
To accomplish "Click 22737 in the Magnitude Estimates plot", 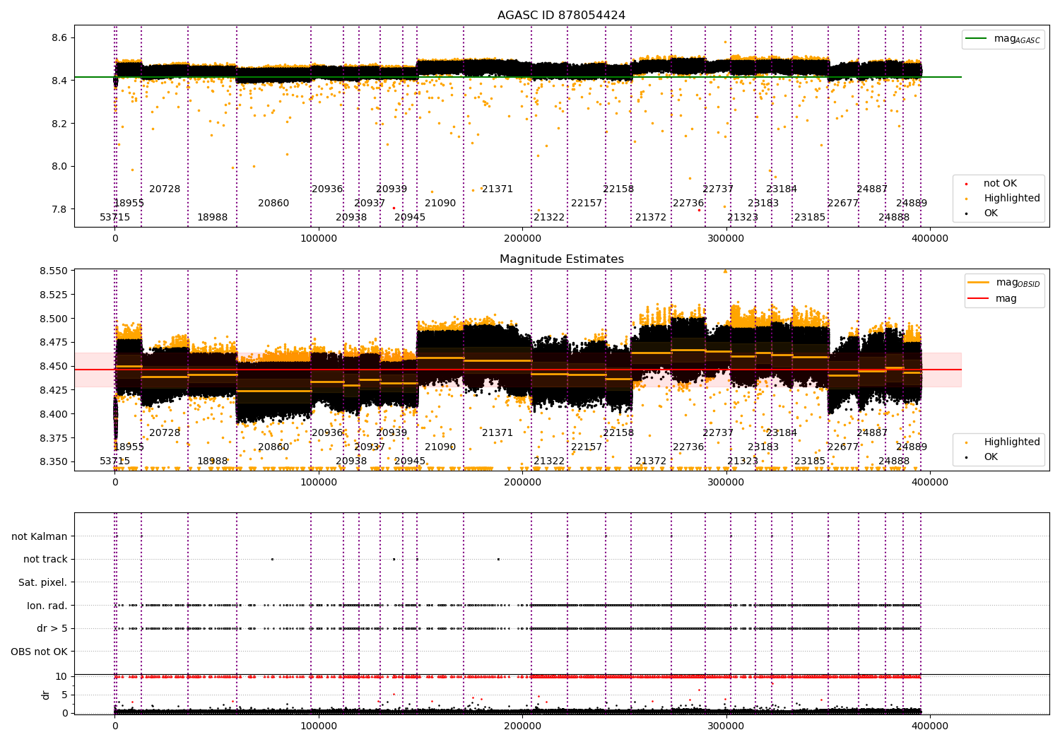I will (718, 432).
